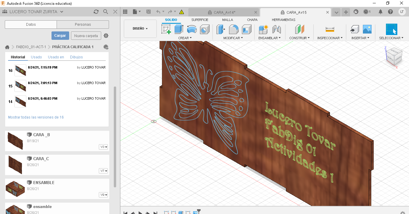Open project in web browser globe icon
This screenshot has height=214, width=409.
[x=106, y=47]
